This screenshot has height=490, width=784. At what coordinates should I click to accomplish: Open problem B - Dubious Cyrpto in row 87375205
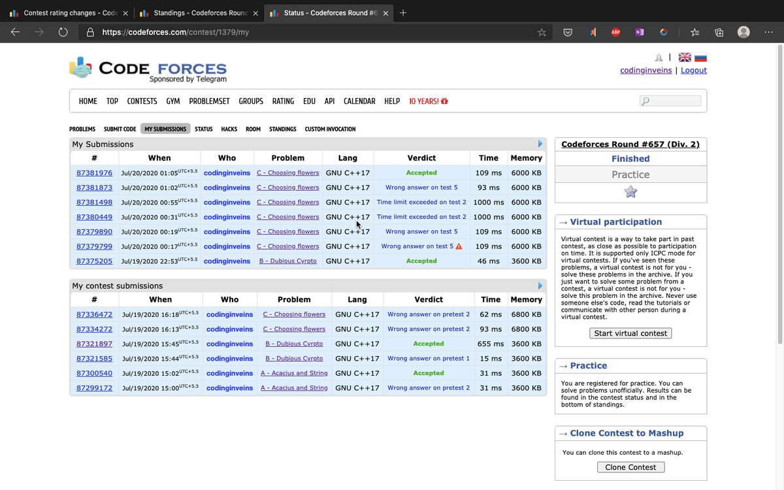point(288,261)
